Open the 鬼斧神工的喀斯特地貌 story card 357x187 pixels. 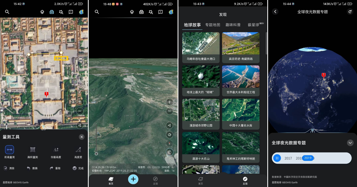241,148
